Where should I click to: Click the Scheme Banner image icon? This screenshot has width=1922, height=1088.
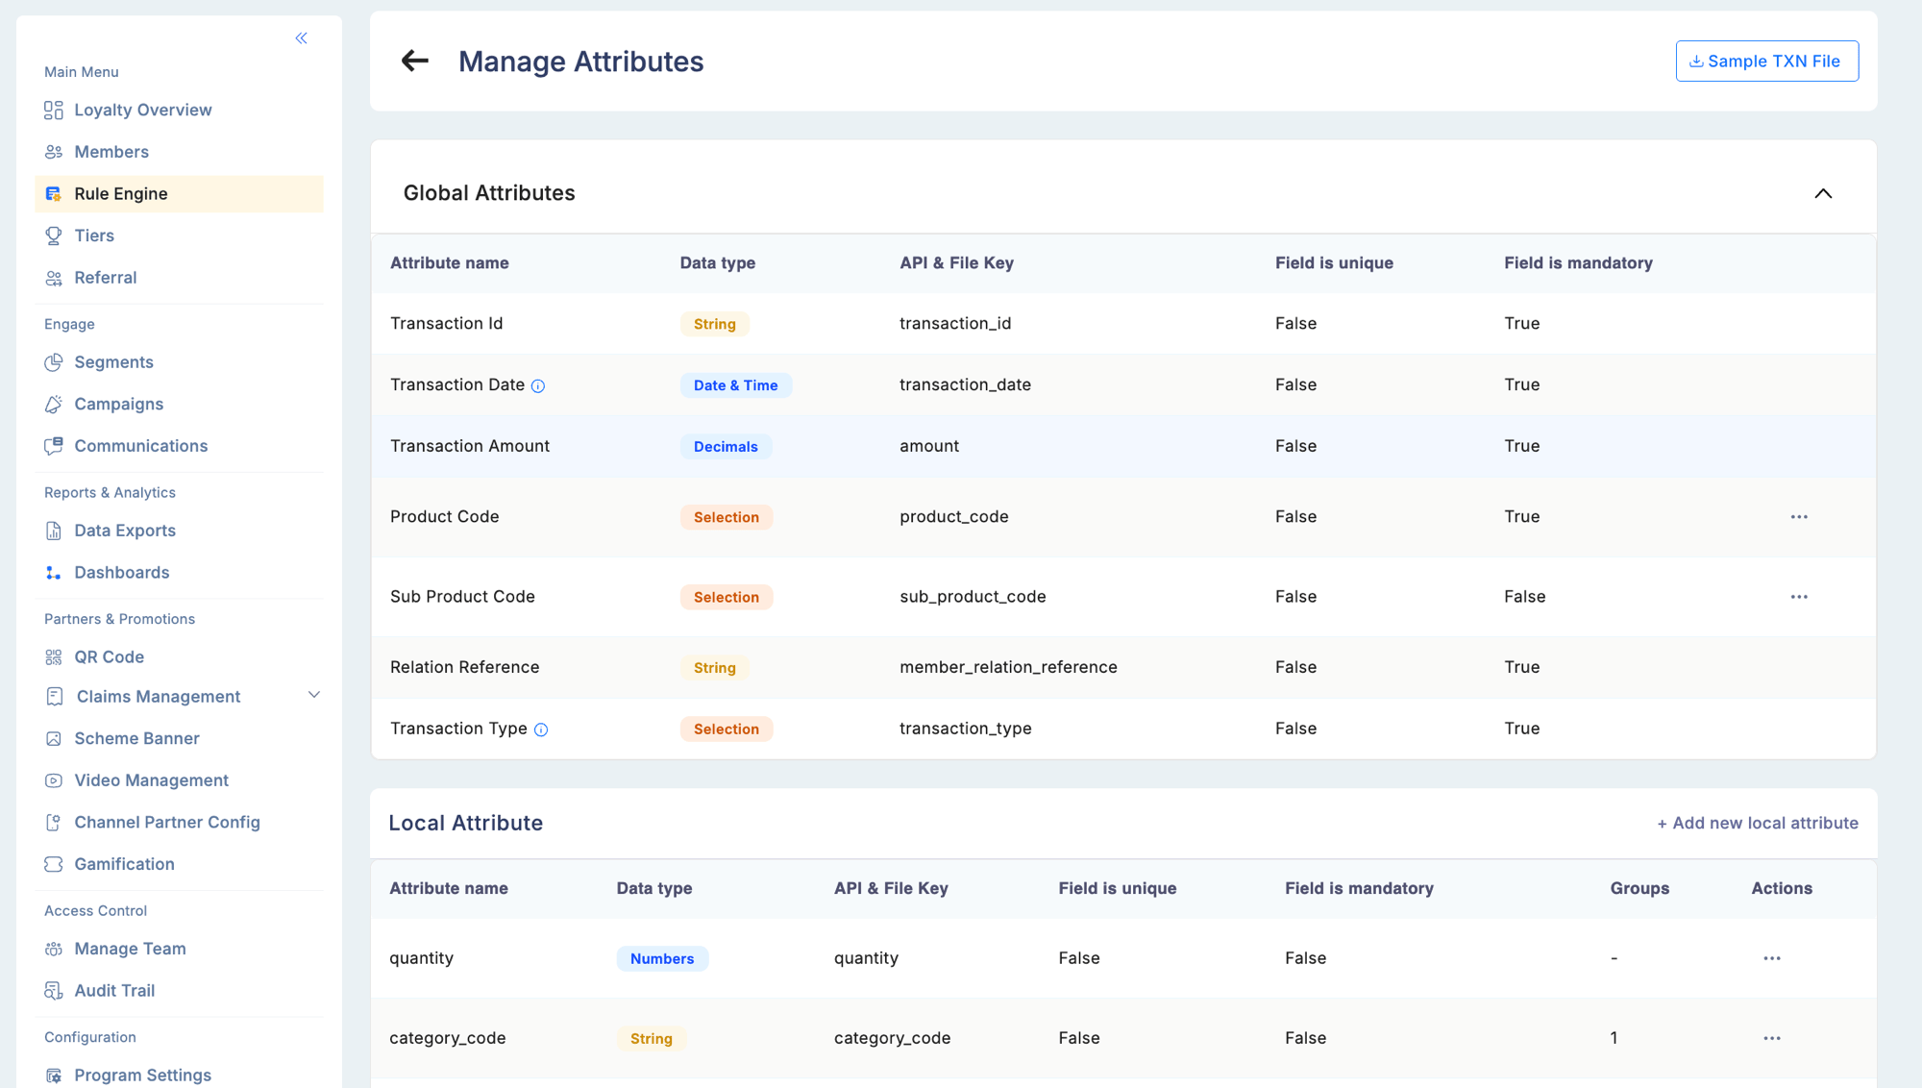54,739
